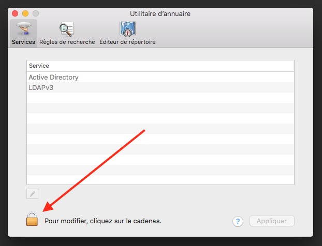This screenshot has height=246, width=322.
Task: Open the Éditeur de répertoire icon
Action: (x=127, y=29)
